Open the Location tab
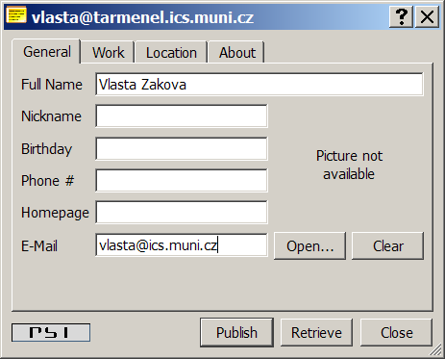 [x=171, y=52]
